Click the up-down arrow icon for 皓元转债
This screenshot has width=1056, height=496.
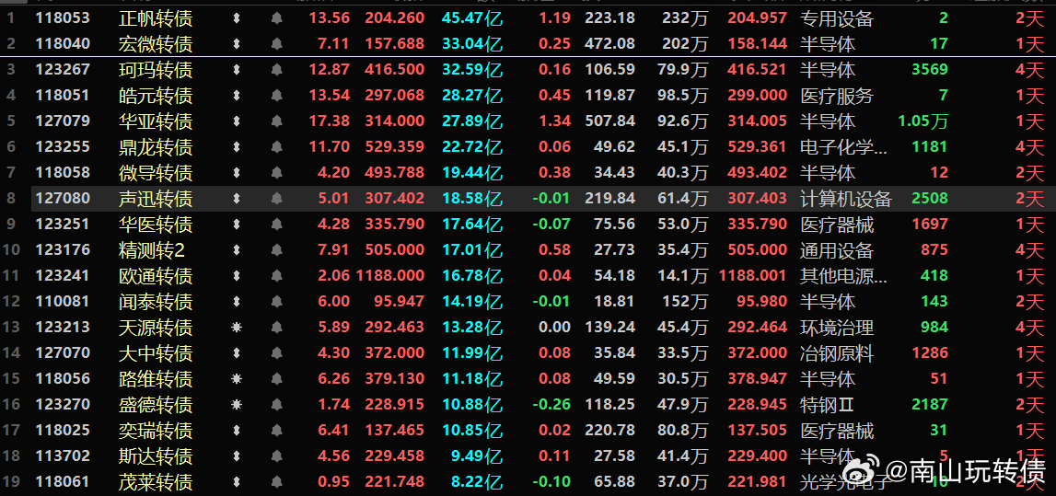point(236,96)
